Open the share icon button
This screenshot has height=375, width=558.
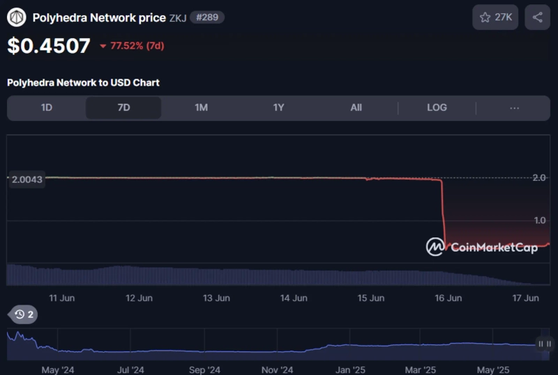click(537, 17)
